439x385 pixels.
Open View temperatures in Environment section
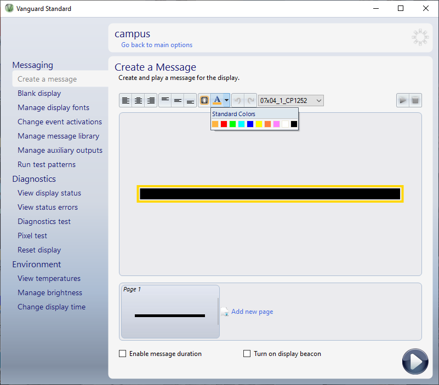coord(49,278)
